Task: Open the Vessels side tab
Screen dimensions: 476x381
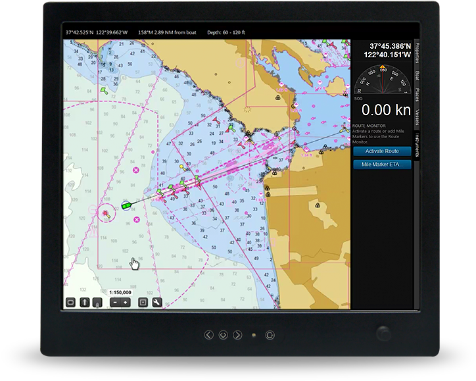Action: click(x=417, y=117)
